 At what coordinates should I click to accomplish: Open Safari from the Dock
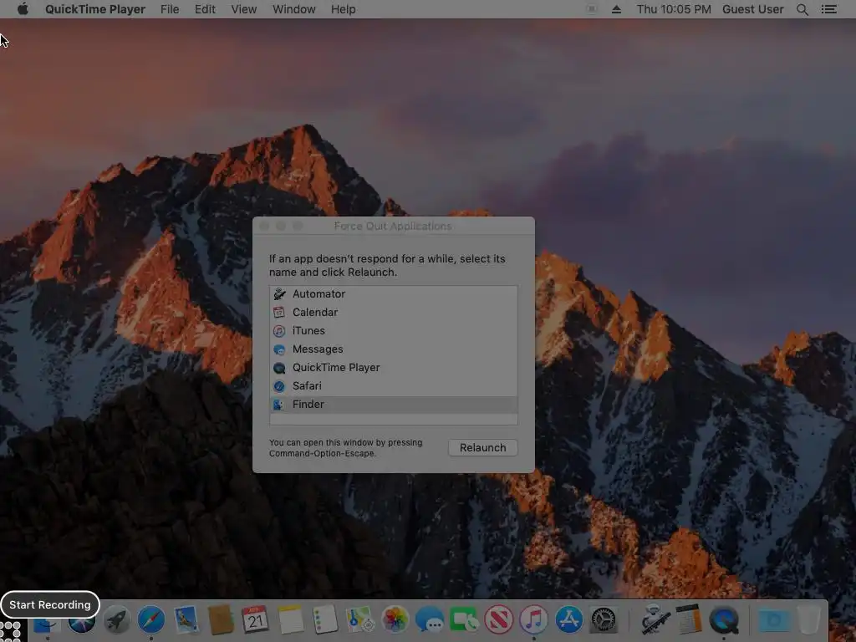click(x=151, y=619)
